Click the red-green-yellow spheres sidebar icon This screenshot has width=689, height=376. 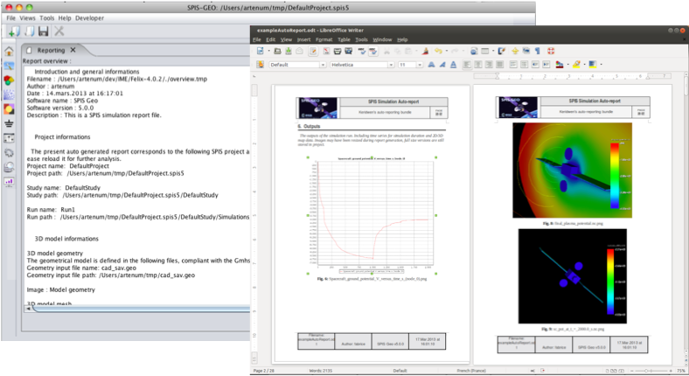(9, 80)
